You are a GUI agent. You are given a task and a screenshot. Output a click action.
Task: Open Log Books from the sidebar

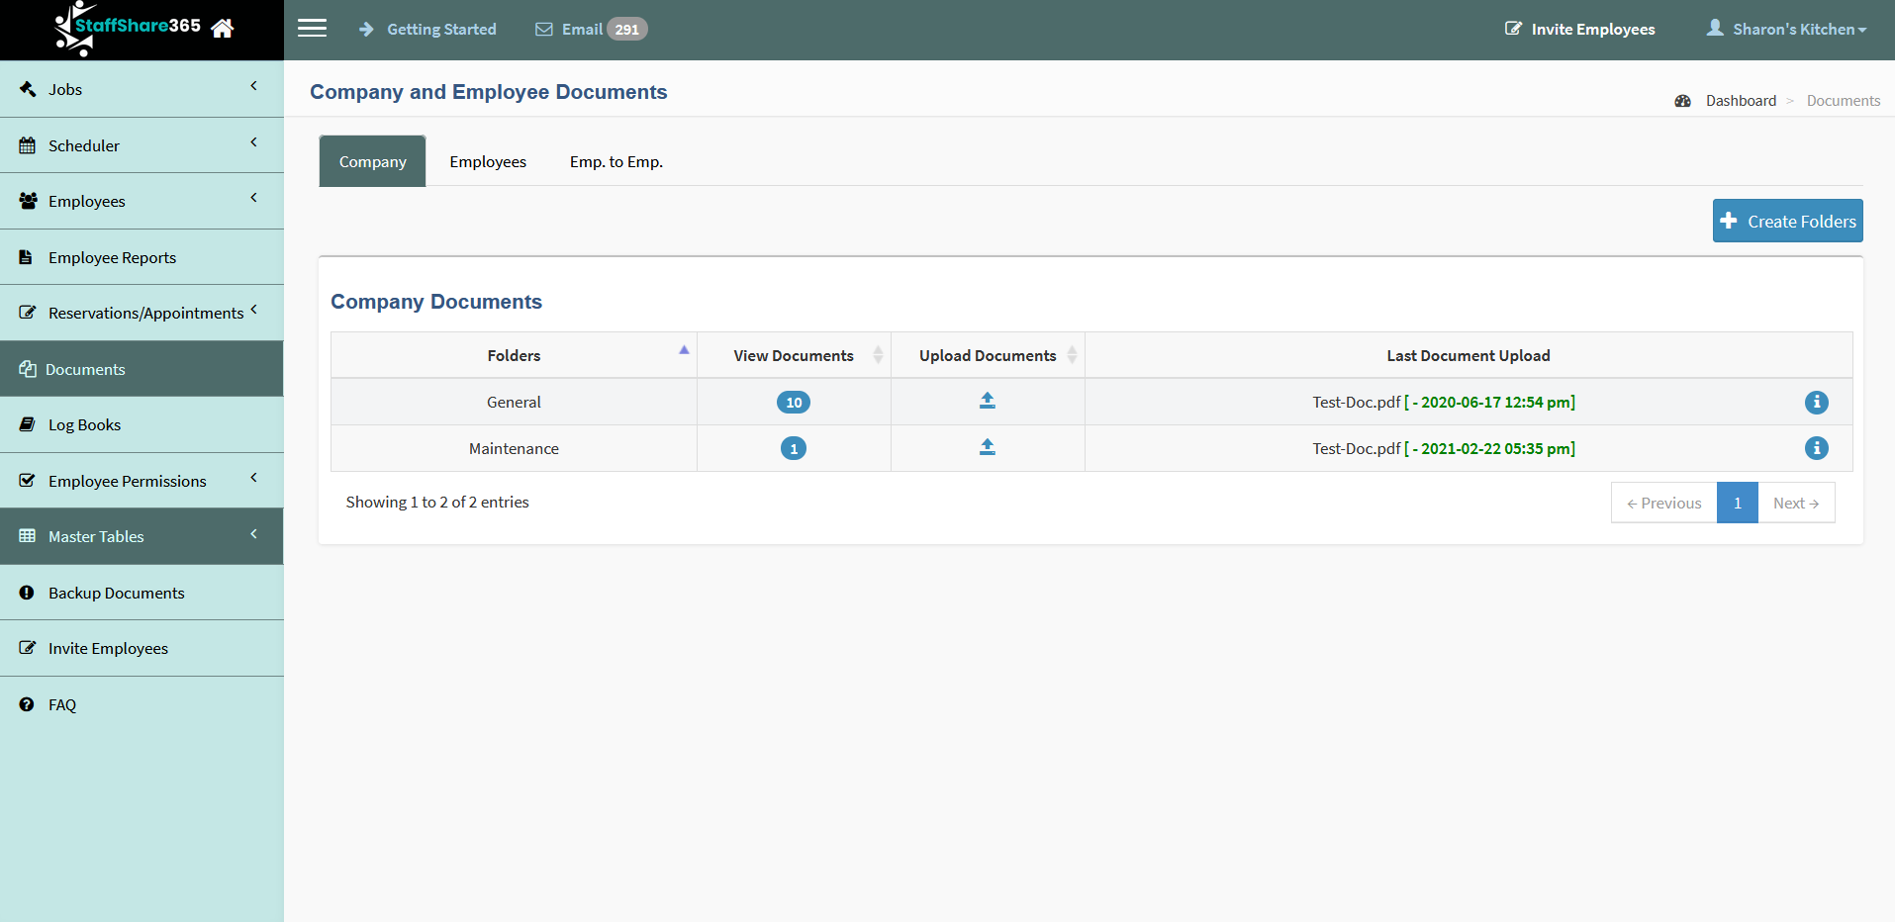(84, 425)
